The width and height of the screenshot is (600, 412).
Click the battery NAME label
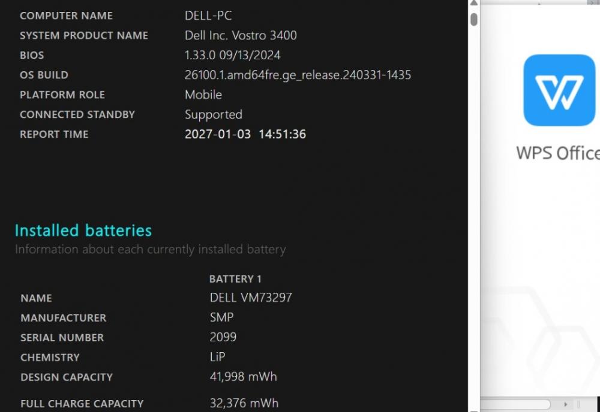tap(36, 298)
